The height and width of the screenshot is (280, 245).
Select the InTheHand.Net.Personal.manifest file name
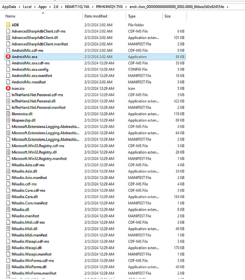(x=38, y=107)
